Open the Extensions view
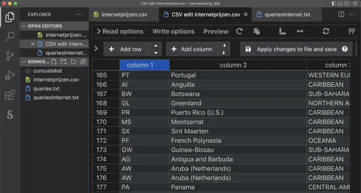Image resolution: width=361 pixels, height=193 pixels. coord(10,95)
